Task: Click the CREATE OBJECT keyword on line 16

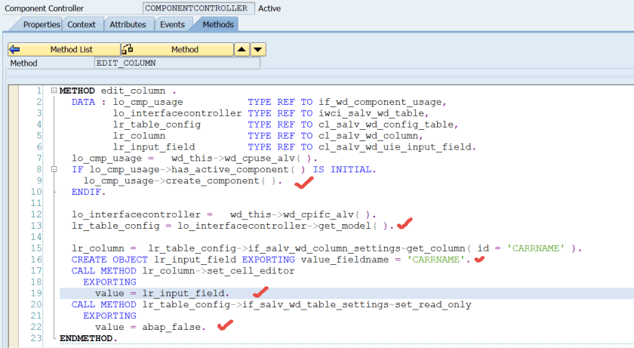Action: (x=109, y=260)
